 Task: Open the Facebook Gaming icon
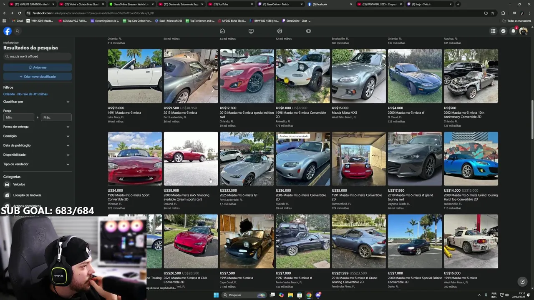click(309, 31)
